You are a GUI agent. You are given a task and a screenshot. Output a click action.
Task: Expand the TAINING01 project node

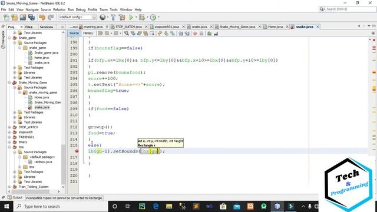9,137
